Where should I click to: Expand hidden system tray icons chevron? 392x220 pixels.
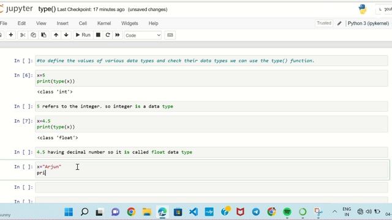334,212
